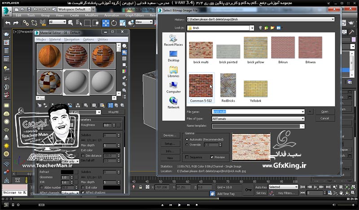Open the Create menu
Screen dimensions: 359x210
[x=74, y=15]
